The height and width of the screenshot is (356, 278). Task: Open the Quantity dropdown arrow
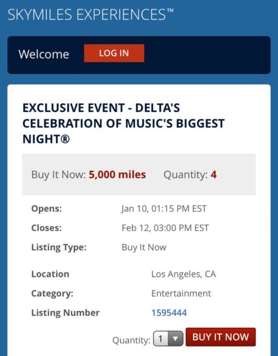[176, 339]
